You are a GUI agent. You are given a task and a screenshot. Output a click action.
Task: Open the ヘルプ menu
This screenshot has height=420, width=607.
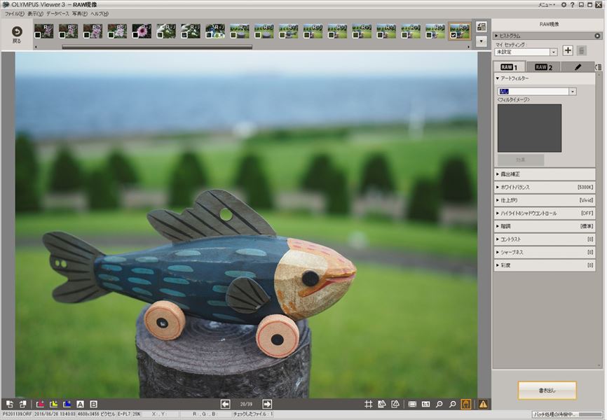click(x=100, y=13)
